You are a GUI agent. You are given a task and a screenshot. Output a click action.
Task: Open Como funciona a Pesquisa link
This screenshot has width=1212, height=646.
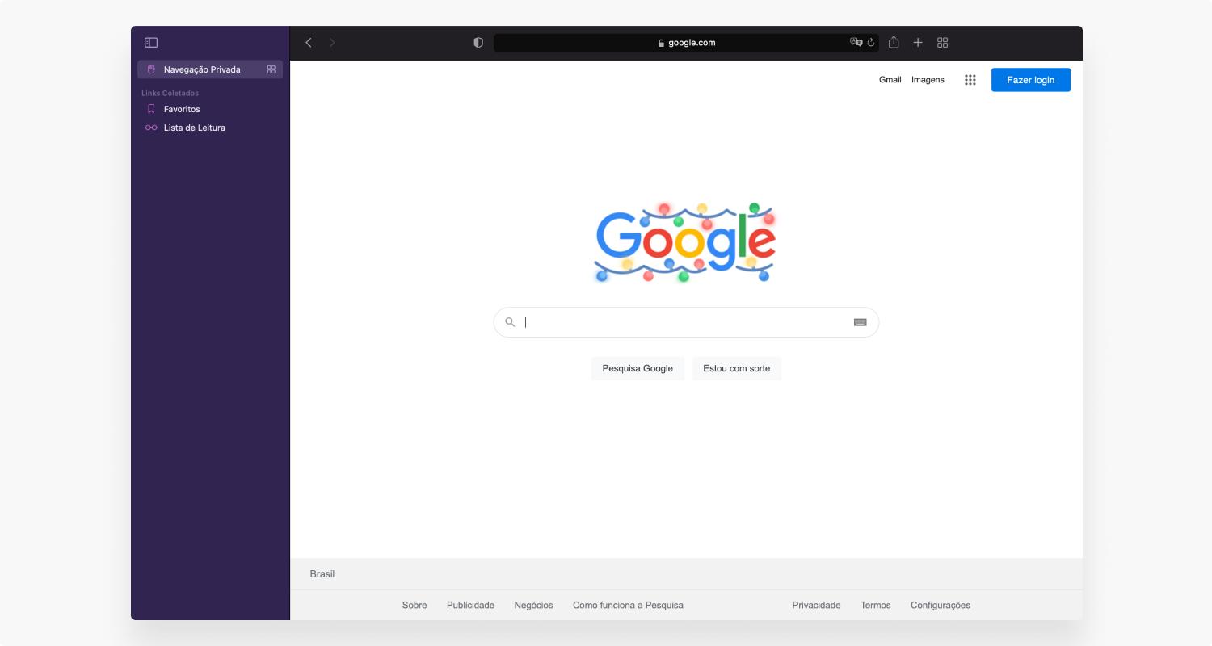point(628,606)
